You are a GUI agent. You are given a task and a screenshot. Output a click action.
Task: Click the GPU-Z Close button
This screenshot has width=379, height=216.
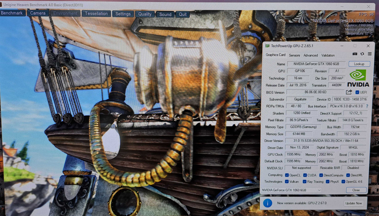click(356, 190)
